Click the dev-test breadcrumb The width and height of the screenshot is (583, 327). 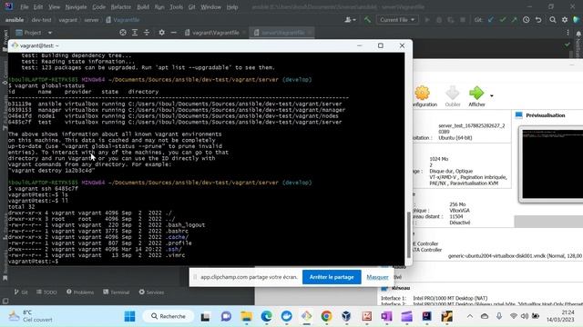pos(41,20)
